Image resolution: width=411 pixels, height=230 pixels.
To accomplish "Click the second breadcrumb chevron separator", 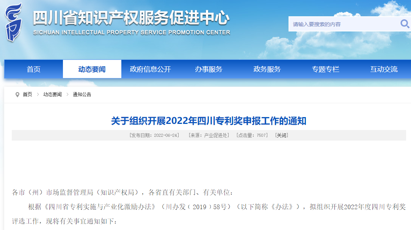I will pos(67,94).
